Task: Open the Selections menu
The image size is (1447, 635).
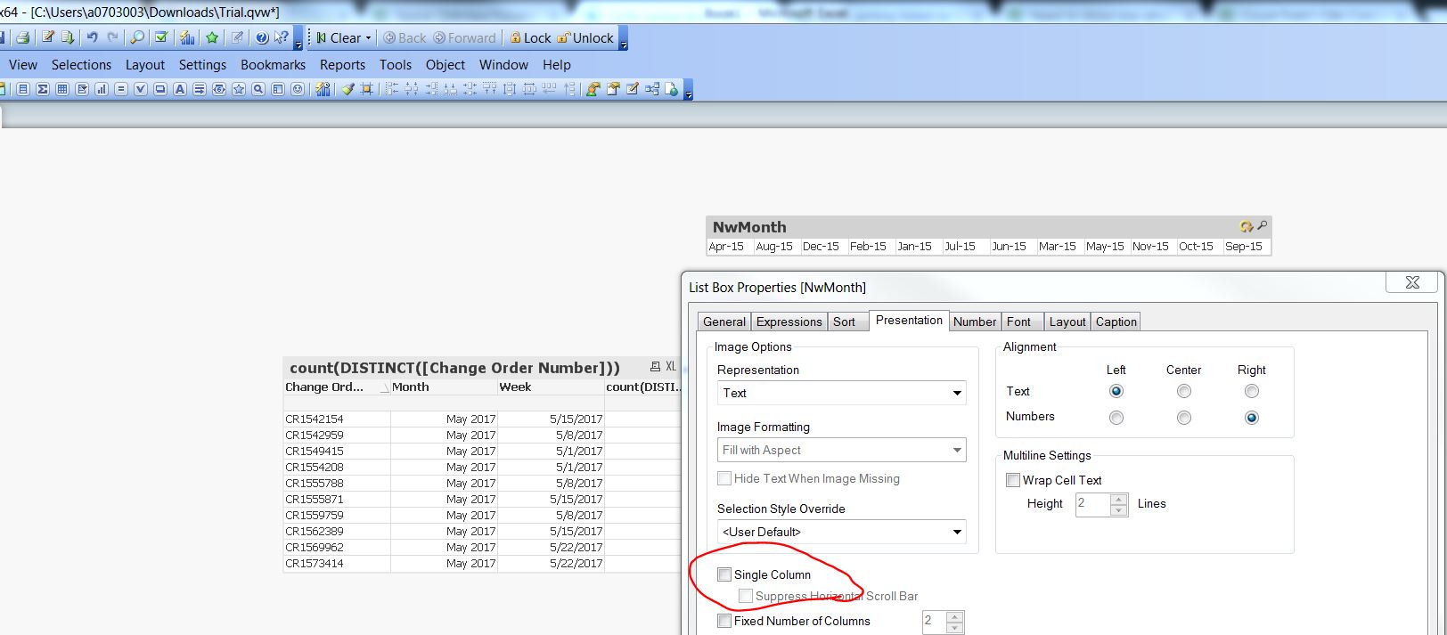Action: pyautogui.click(x=81, y=65)
